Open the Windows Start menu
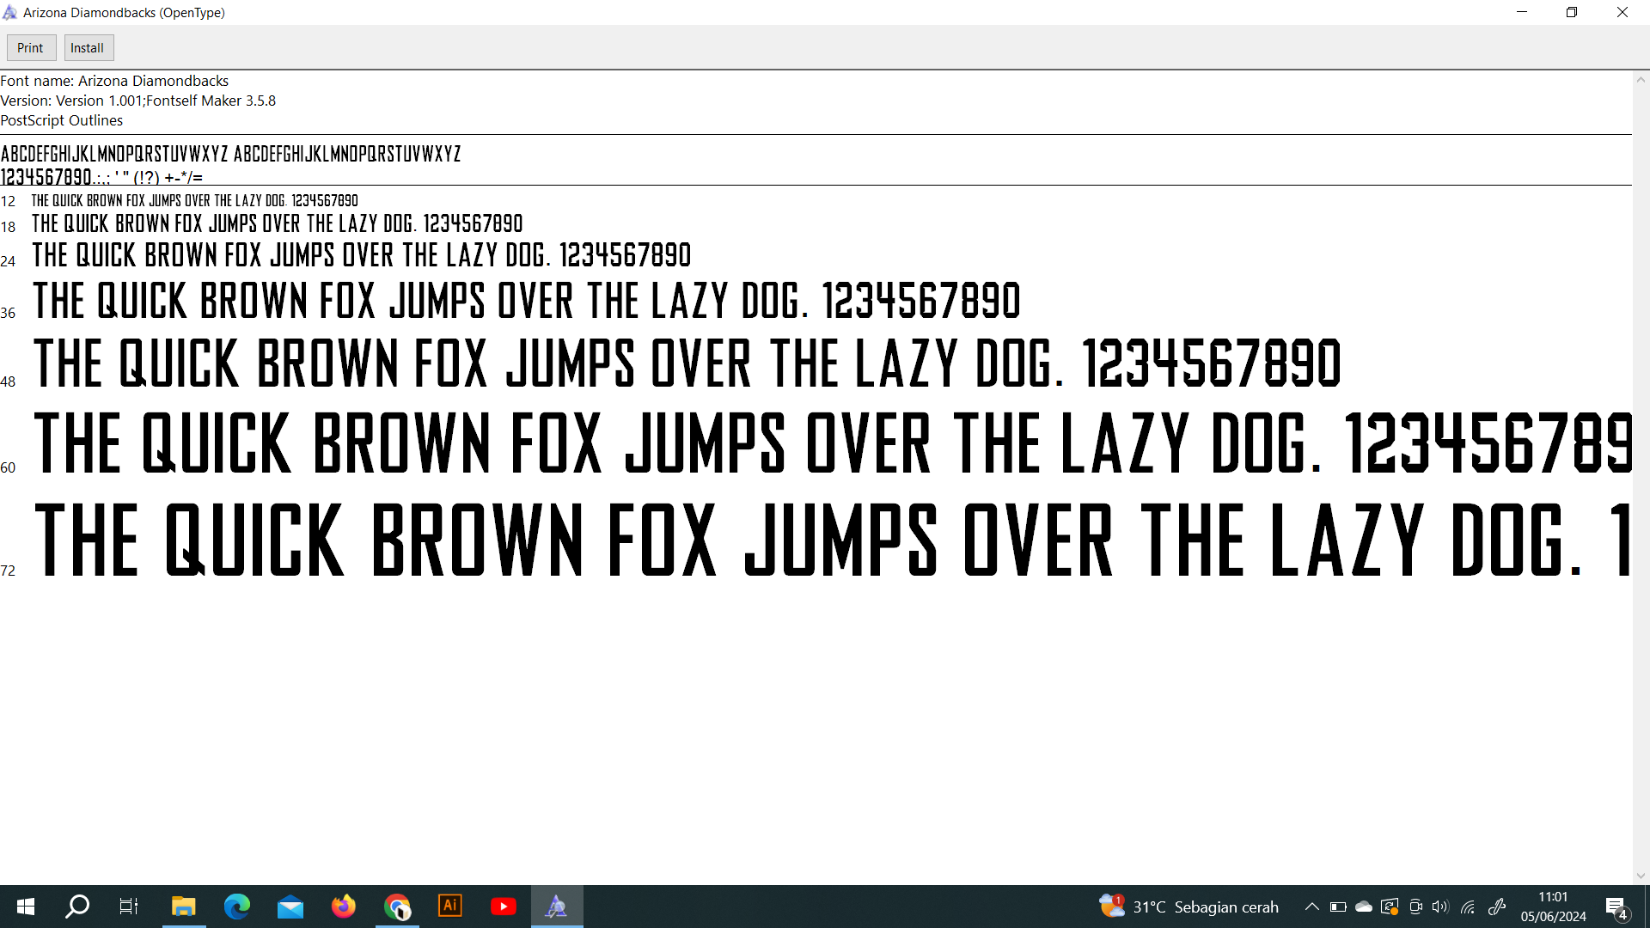 [26, 907]
